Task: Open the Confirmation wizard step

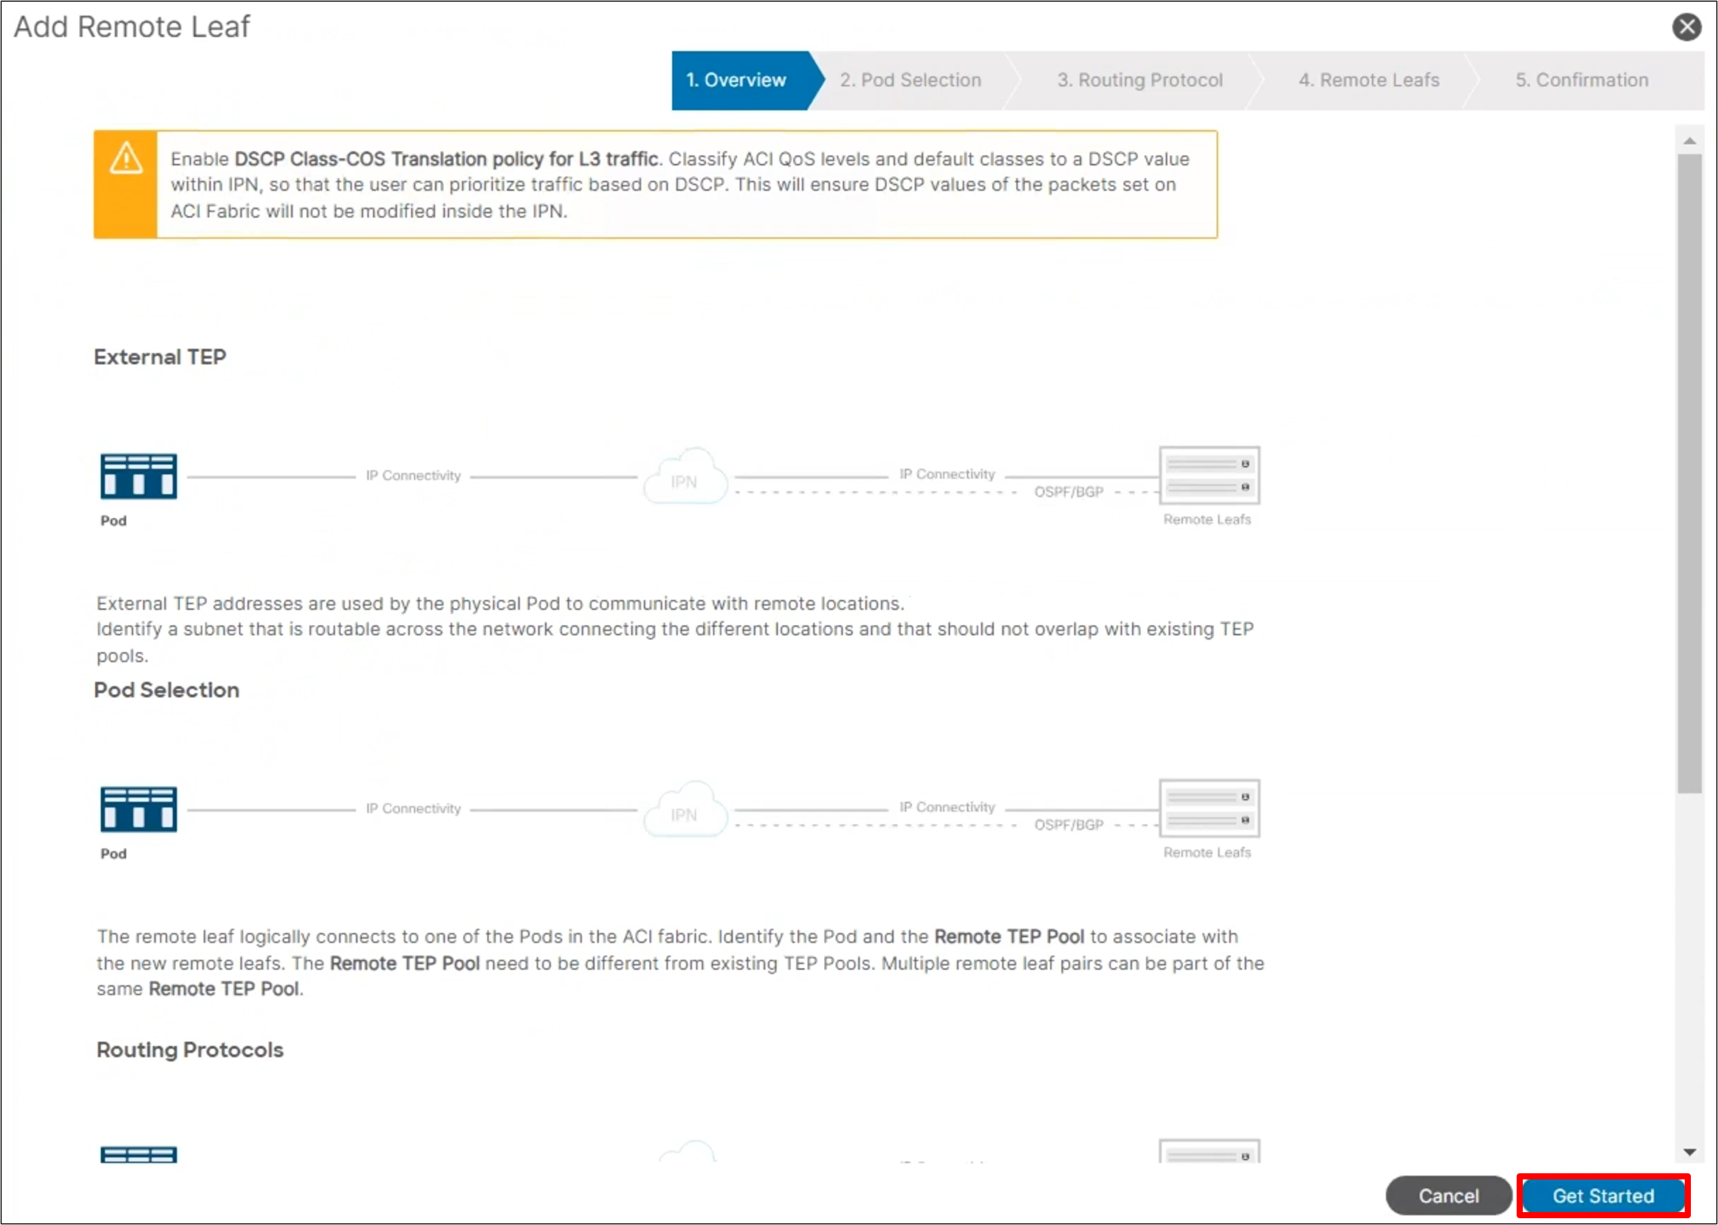Action: pyautogui.click(x=1581, y=80)
